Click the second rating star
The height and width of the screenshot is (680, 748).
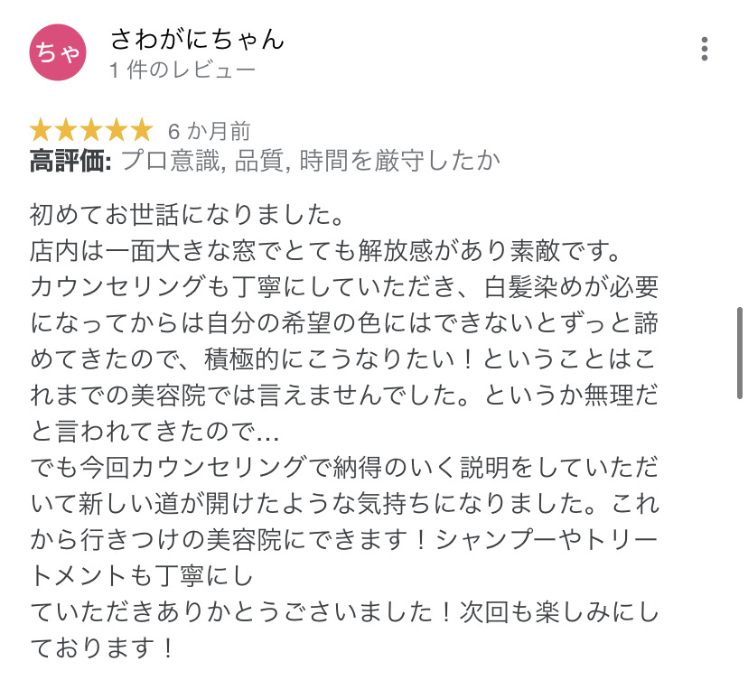click(x=67, y=130)
